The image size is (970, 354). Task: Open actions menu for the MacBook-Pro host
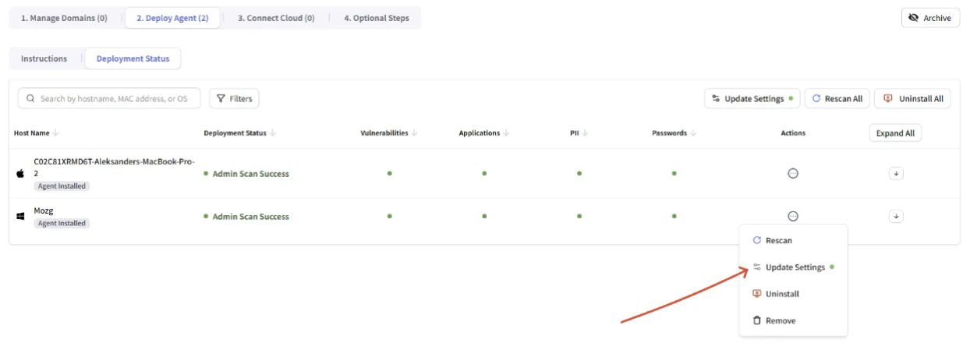coord(793,173)
